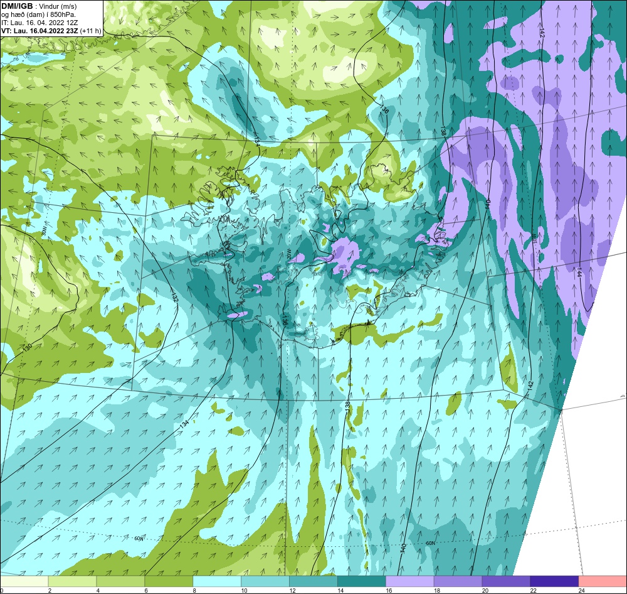627x594 pixels.
Task: Click the legend scale value 20
Action: point(485,590)
